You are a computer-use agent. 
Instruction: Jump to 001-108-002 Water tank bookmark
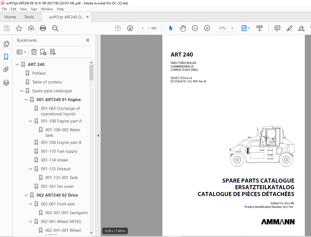point(63,133)
